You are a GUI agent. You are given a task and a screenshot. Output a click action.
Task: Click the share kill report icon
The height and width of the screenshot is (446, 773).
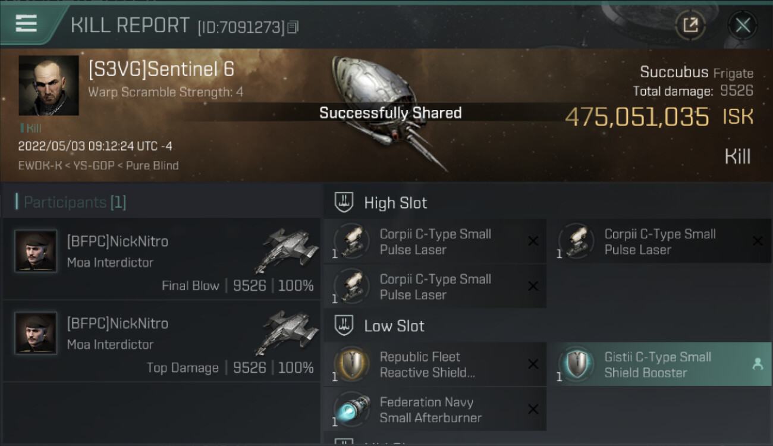tap(690, 25)
